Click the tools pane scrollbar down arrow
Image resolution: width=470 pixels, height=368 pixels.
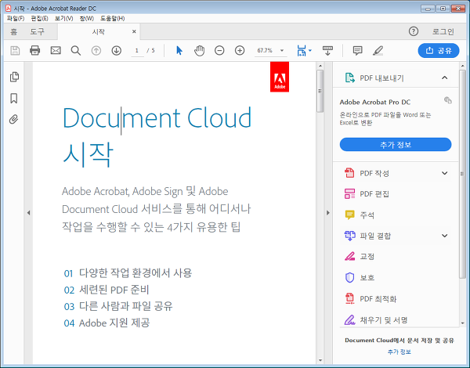[x=462, y=323]
